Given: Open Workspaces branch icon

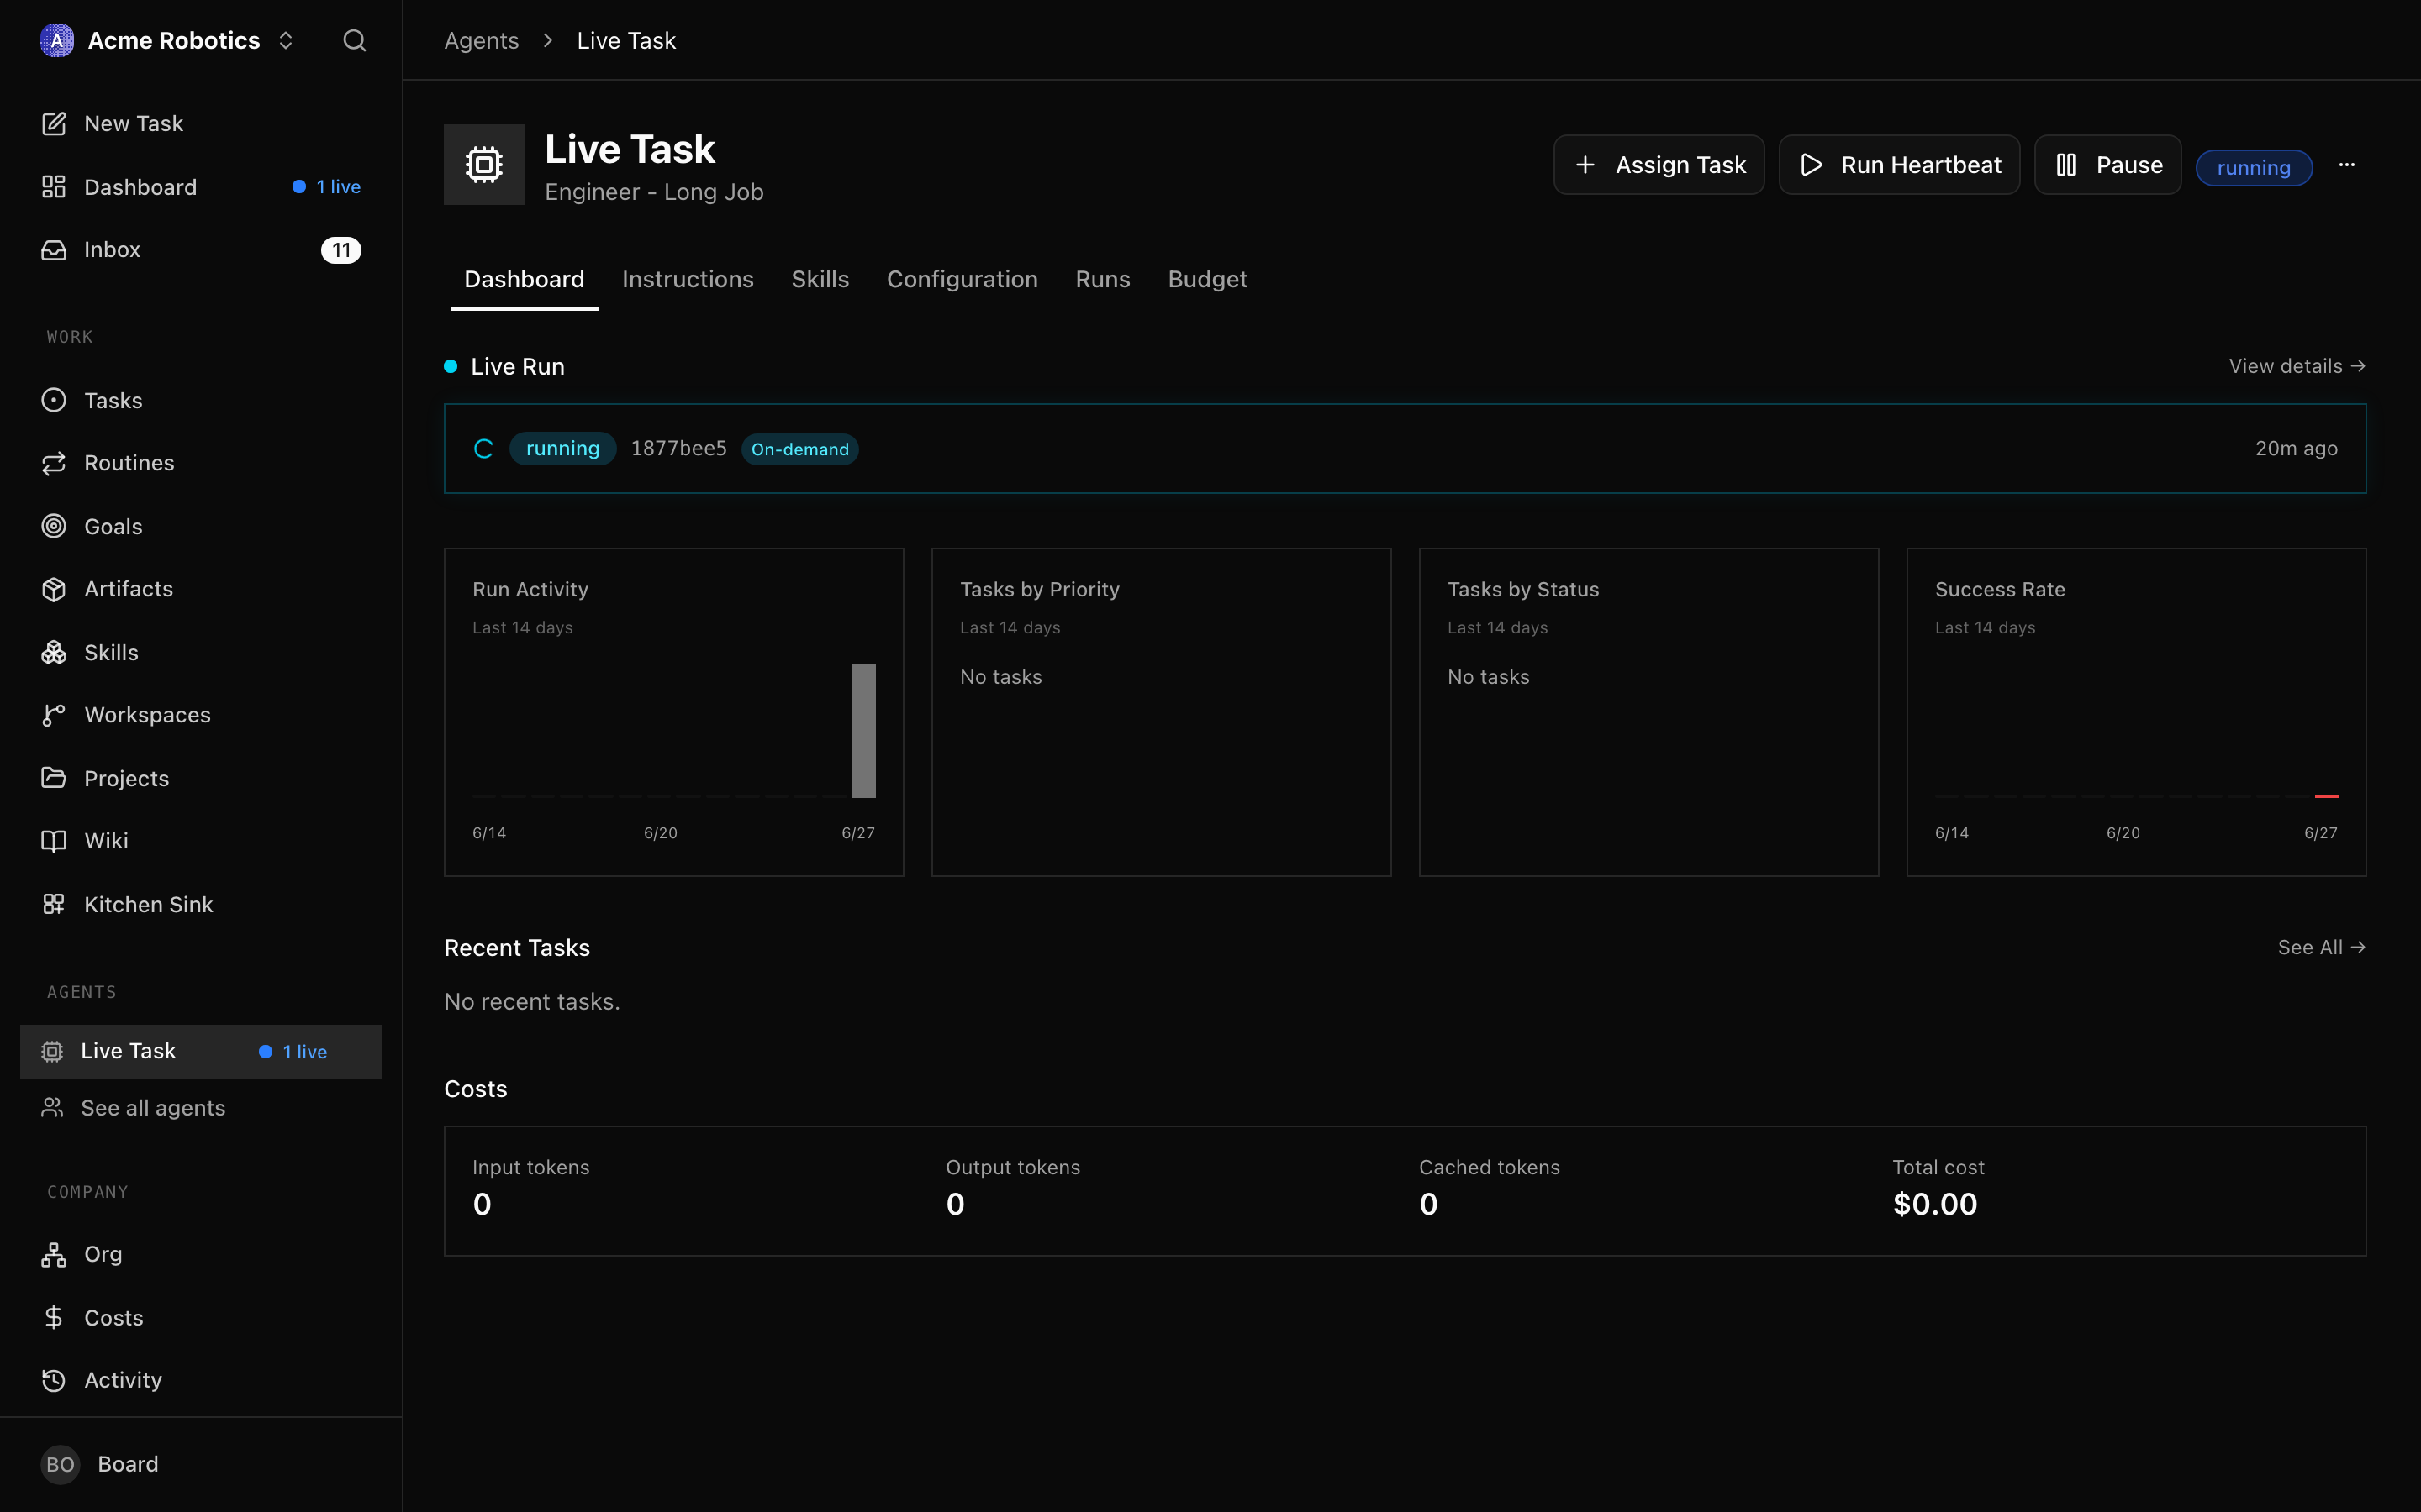Looking at the screenshot, I should (x=54, y=715).
